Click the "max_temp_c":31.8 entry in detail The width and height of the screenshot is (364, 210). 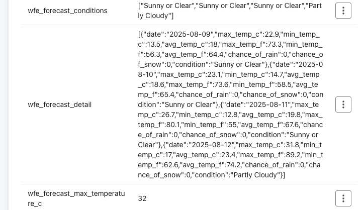(x=257, y=145)
